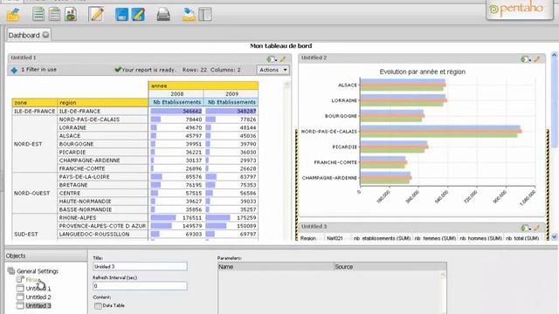Click the value 175259 in the 2009 column
559x314 pixels.
pyautogui.click(x=246, y=217)
